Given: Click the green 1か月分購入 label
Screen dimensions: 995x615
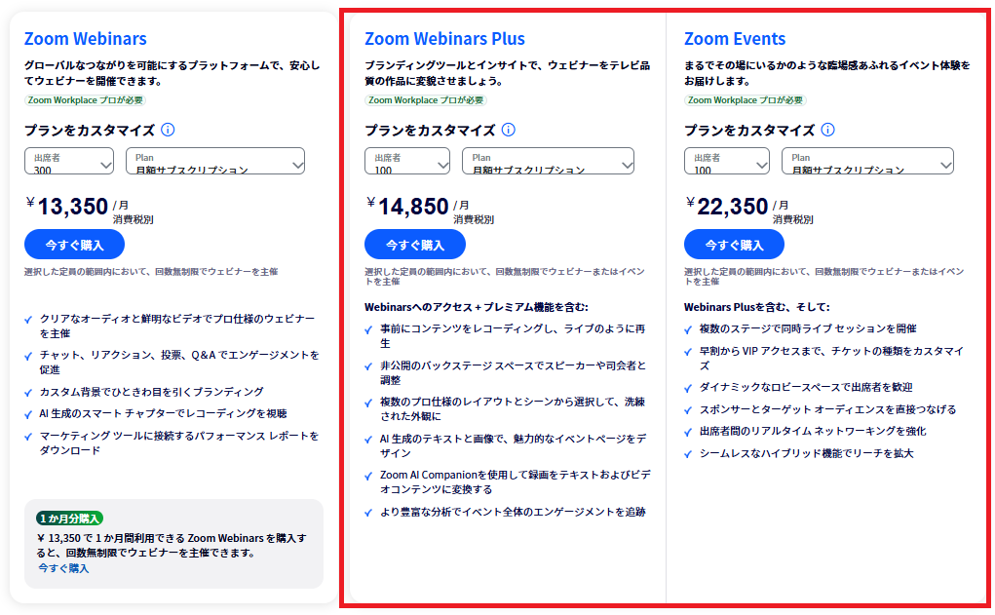Looking at the screenshot, I should click(x=70, y=519).
